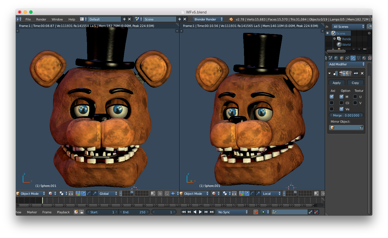Open Add Modifier dropdown

click(347, 64)
